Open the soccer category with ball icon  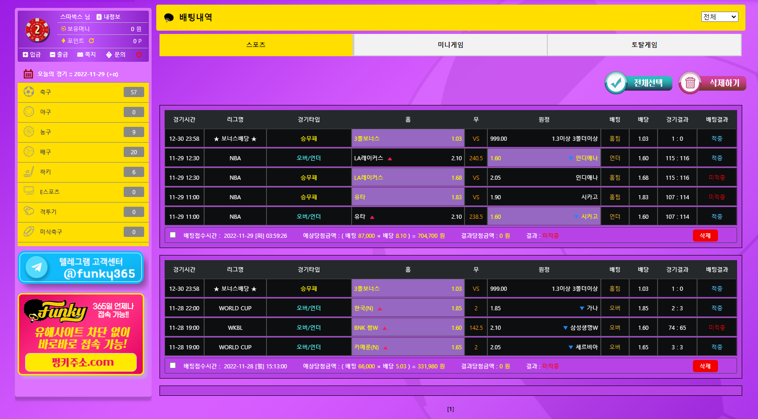click(83, 92)
